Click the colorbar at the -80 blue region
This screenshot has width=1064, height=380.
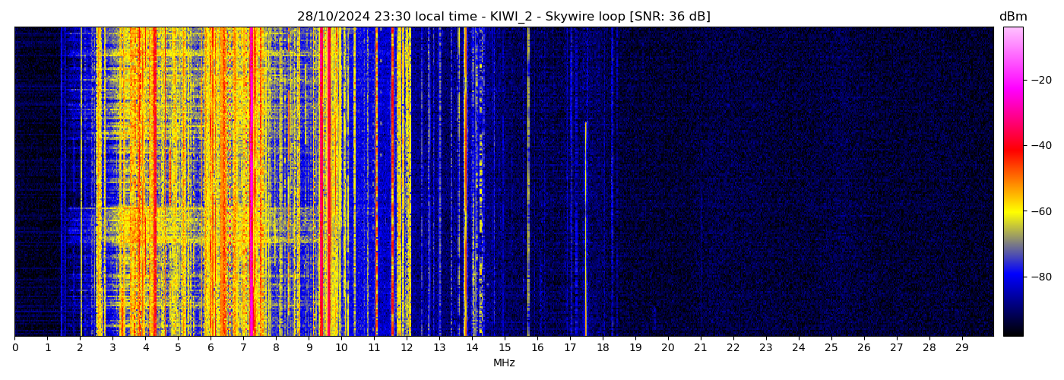(1012, 277)
